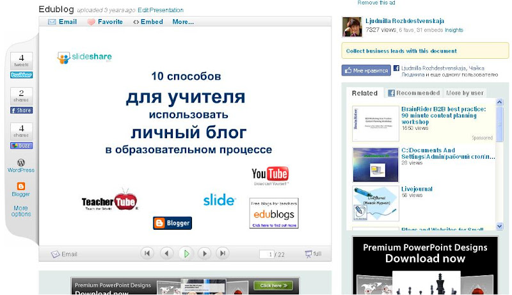This screenshot has width=512, height=295.
Task: Click Collect business leads with this document
Action: (x=401, y=51)
